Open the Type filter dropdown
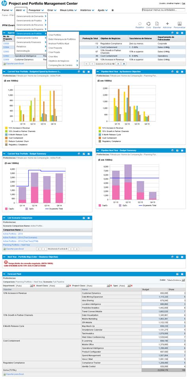The image size is (187, 389). pos(129,286)
